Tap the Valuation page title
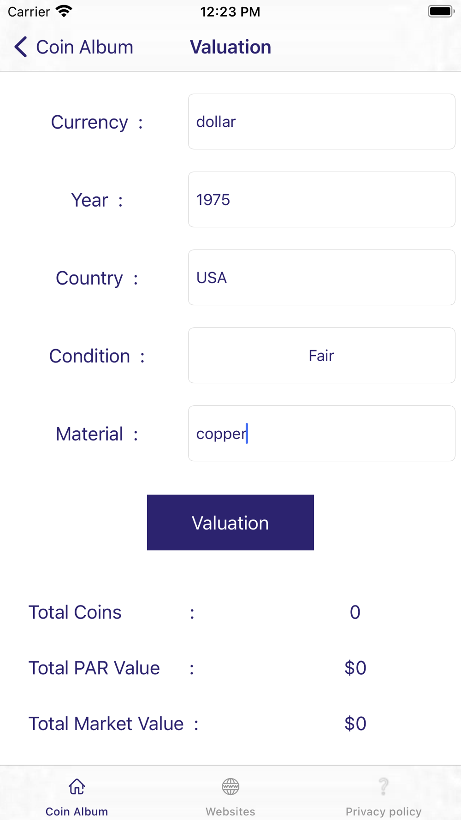This screenshot has height=820, width=461. pos(230,47)
